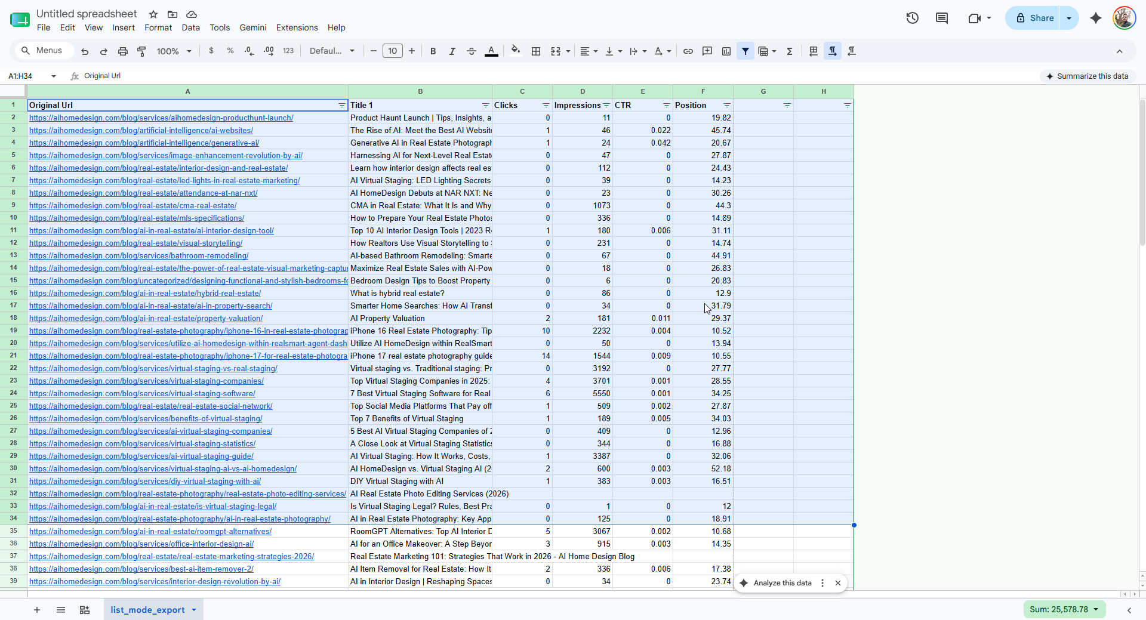Viewport: 1146px width, 620px height.
Task: Click the Share button
Action: (x=1034, y=18)
